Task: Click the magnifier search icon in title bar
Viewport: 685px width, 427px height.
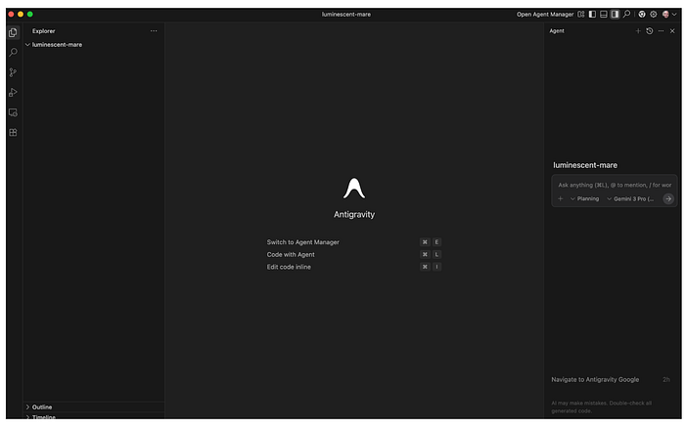Action: pos(627,15)
